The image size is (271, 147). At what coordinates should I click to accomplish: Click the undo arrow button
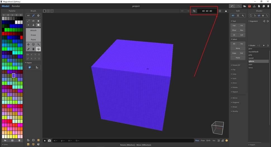coord(232,6)
